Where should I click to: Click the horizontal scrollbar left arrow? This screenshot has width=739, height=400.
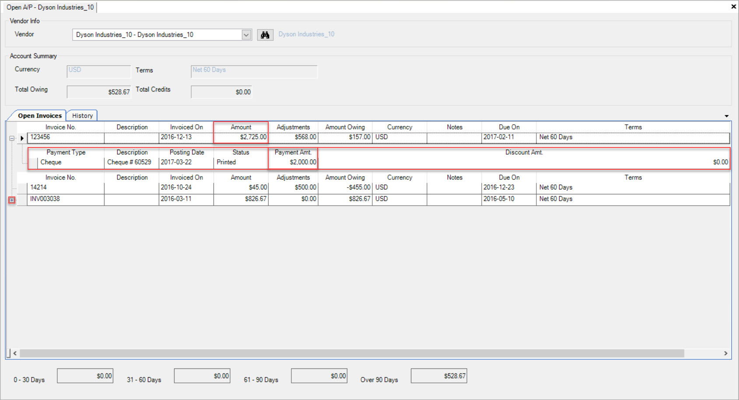(15, 353)
